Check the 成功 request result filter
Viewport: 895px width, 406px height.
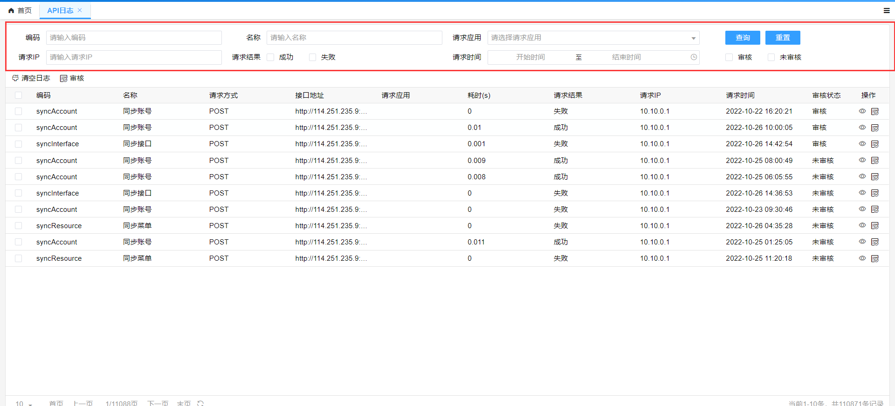tap(270, 57)
